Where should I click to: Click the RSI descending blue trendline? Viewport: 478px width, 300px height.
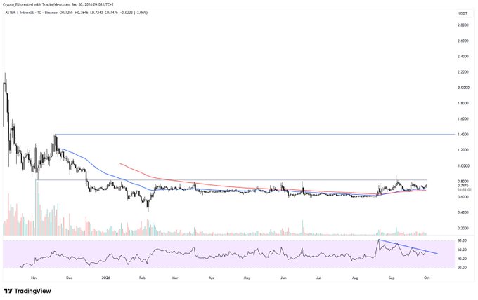click(x=408, y=247)
